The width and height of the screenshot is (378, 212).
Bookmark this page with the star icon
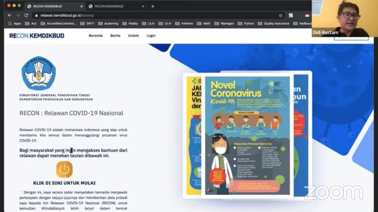pyautogui.click(x=281, y=15)
